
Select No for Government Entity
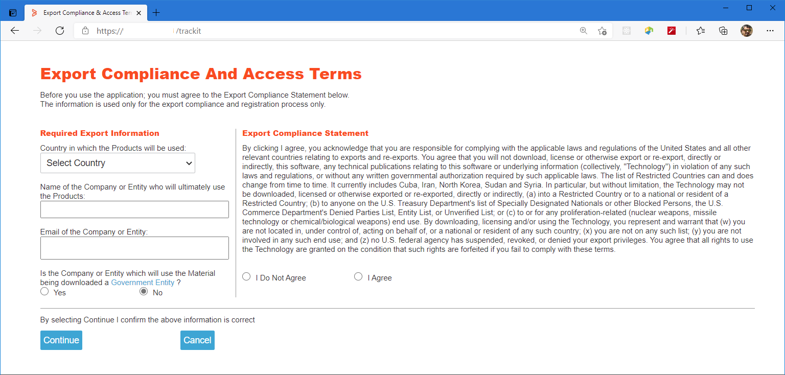pos(144,292)
